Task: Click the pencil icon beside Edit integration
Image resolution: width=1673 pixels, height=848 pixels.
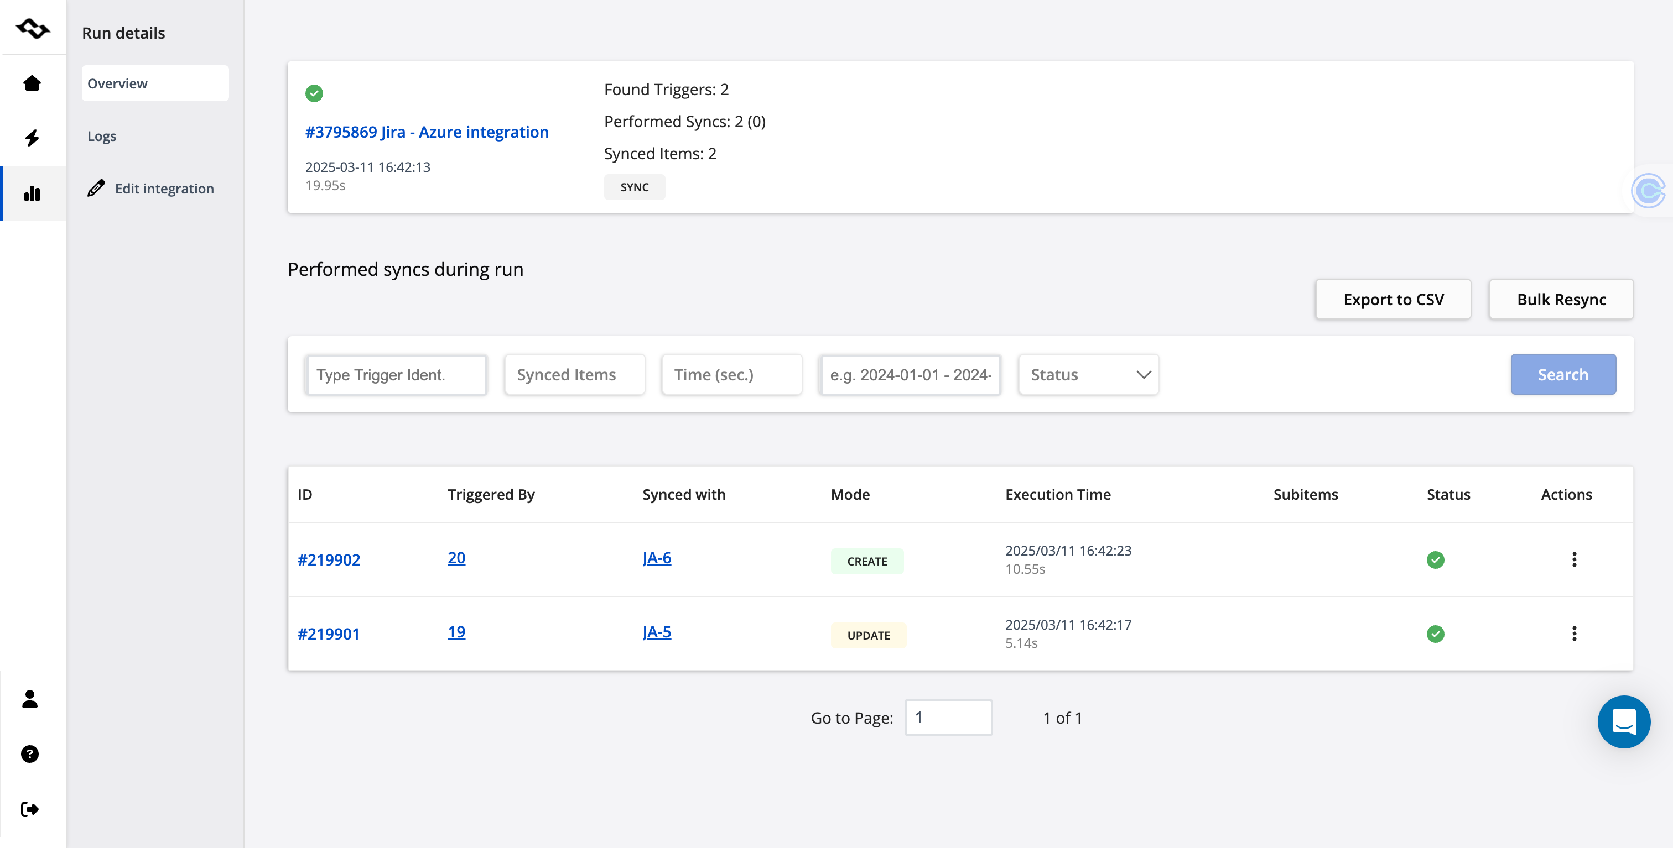Action: [x=96, y=188]
